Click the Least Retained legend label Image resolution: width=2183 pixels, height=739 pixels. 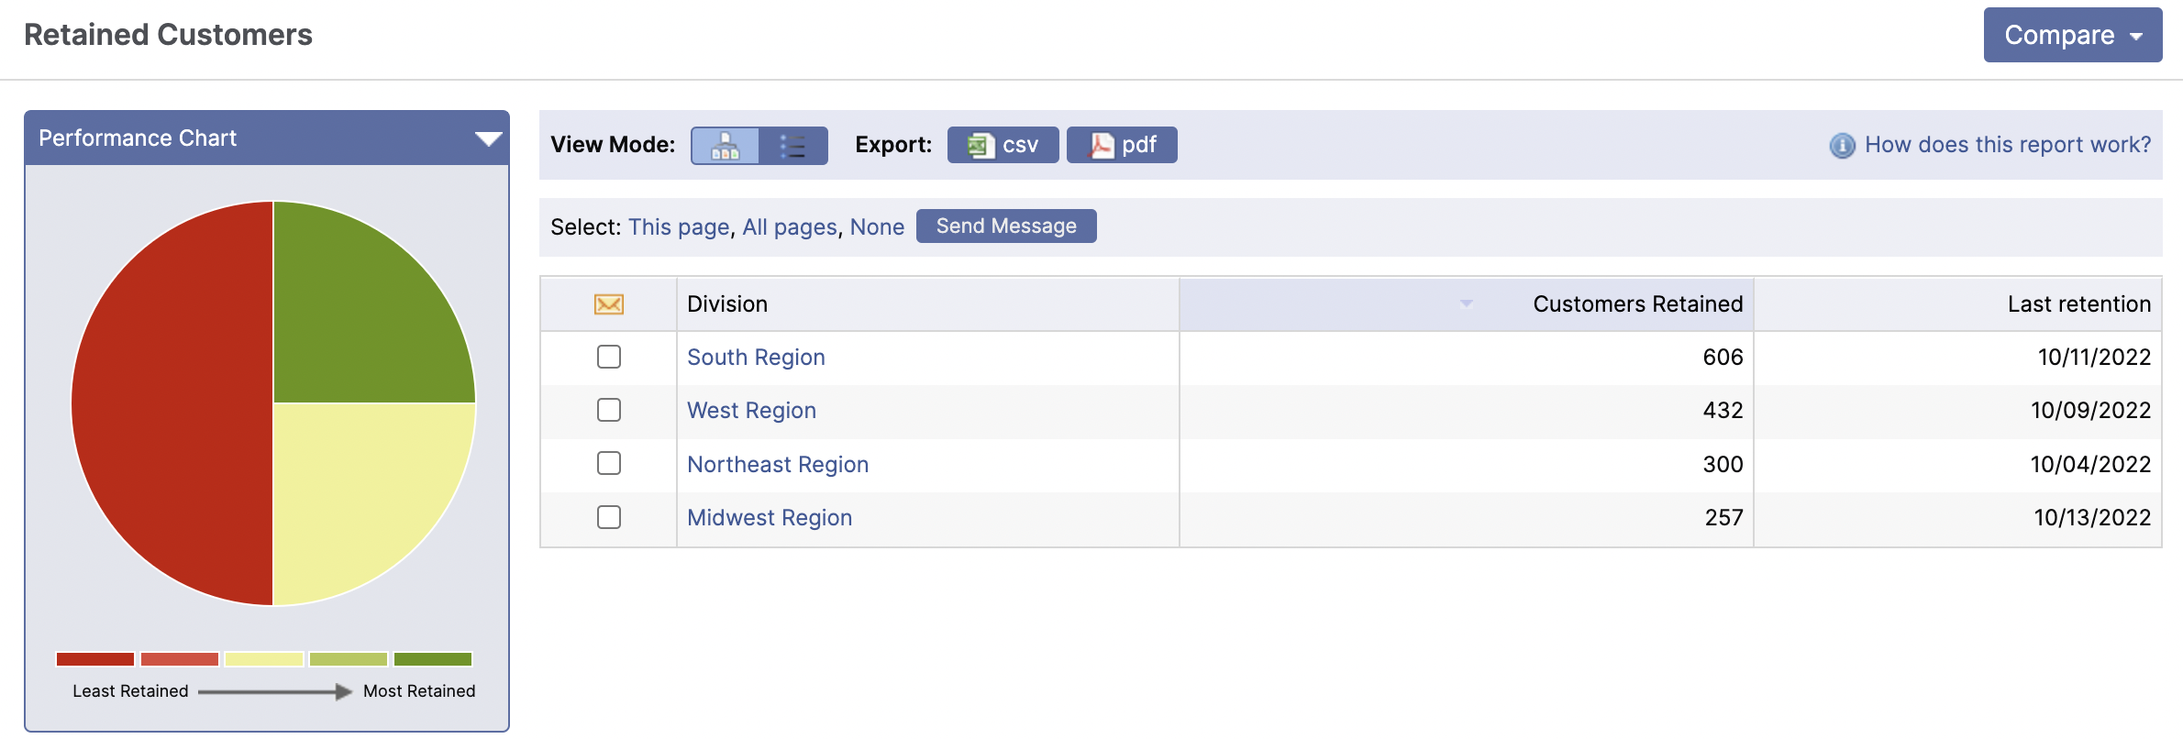[x=130, y=691]
